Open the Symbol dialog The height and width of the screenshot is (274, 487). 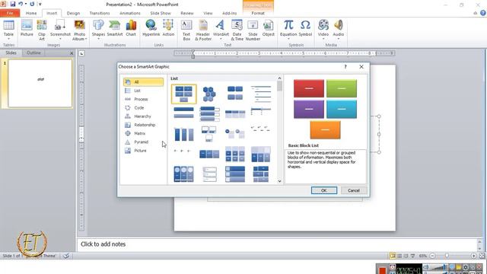click(305, 28)
